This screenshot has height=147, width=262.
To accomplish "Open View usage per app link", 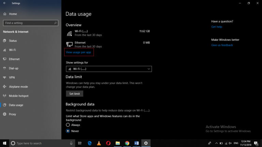I will pos(78,52).
